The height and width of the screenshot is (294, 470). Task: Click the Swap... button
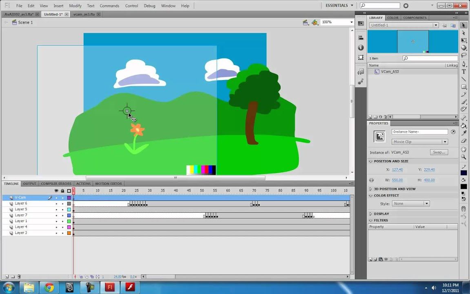point(439,152)
